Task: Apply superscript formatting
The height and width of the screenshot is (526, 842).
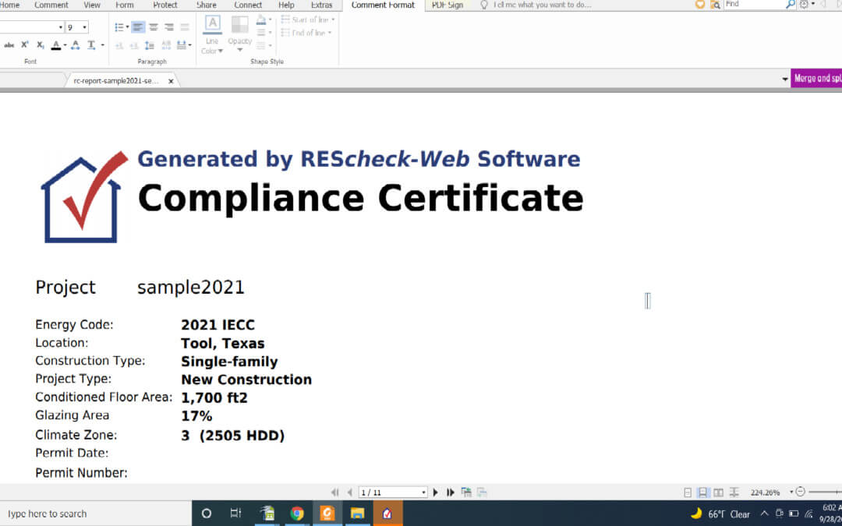Action: click(25, 45)
